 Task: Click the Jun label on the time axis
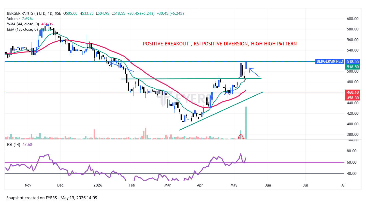[x=268, y=185]
